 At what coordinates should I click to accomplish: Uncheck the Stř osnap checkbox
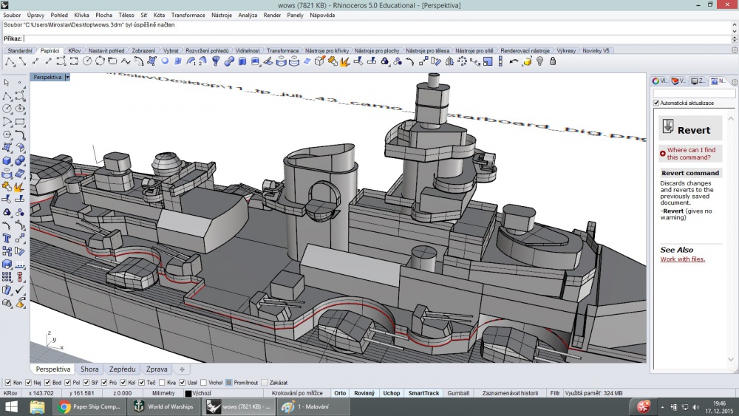pos(86,383)
